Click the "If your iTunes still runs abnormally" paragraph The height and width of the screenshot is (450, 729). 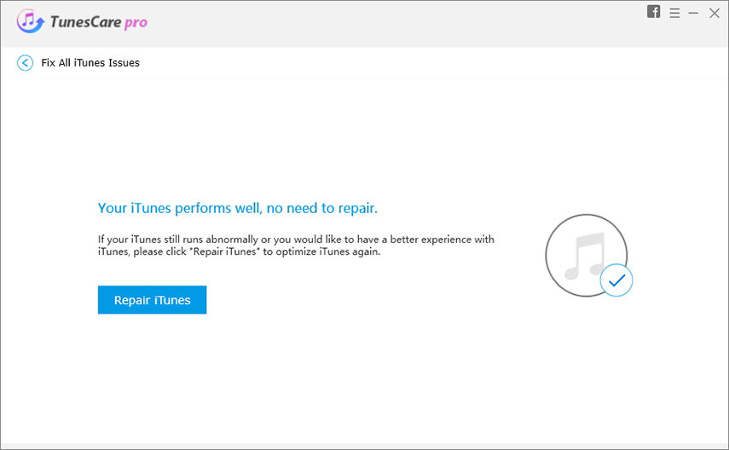[x=296, y=245]
